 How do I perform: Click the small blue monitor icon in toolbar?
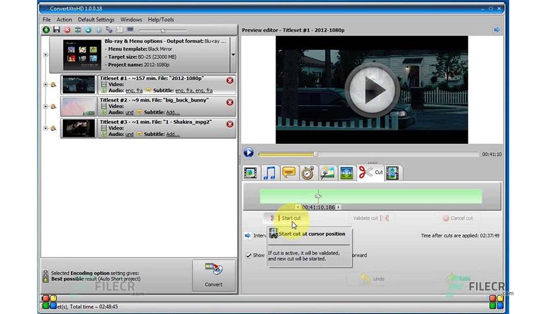pos(130,30)
